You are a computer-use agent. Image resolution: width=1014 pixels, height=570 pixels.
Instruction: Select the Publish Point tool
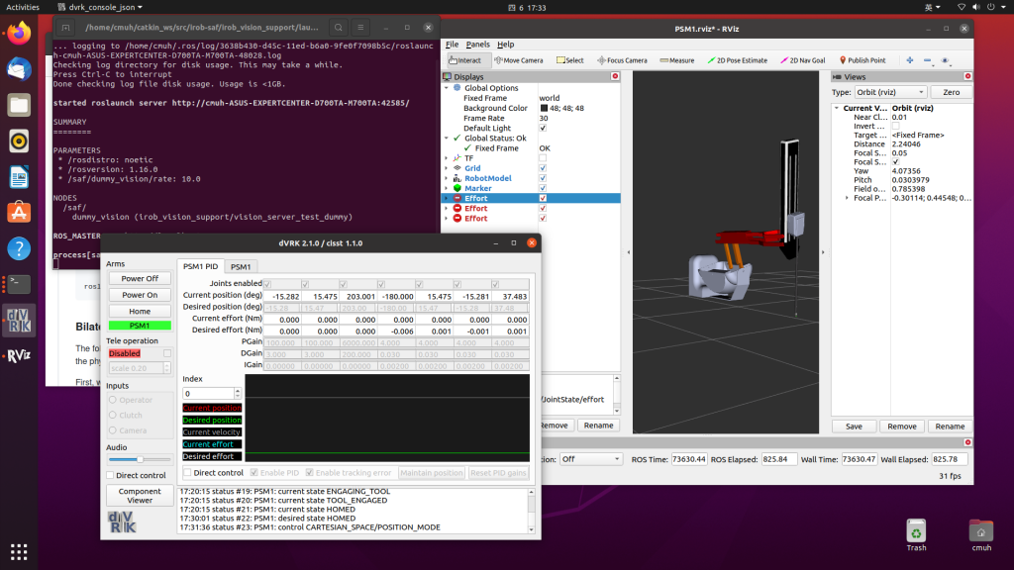[862, 60]
